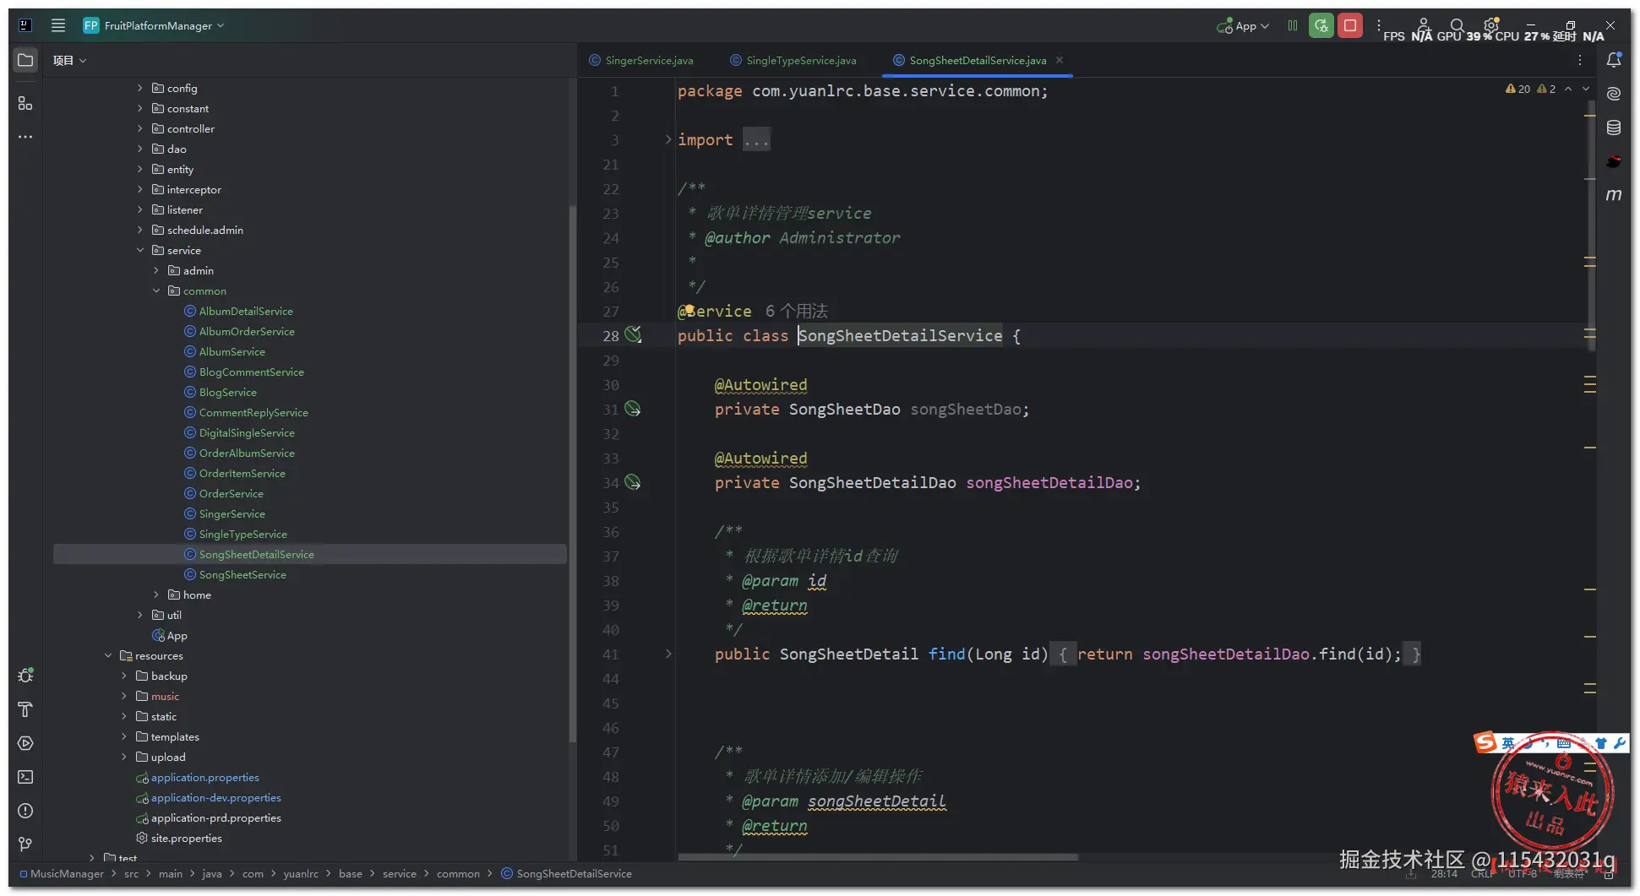The image size is (1640, 896).
Task: Open the AI Assistant panel
Action: coord(1614,94)
